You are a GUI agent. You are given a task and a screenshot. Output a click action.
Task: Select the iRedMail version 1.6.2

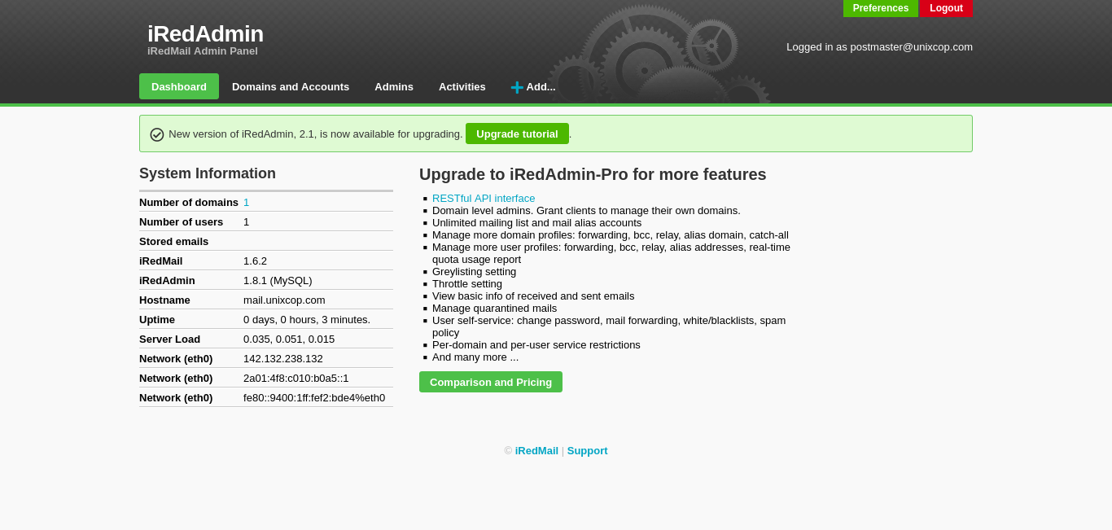(255, 261)
